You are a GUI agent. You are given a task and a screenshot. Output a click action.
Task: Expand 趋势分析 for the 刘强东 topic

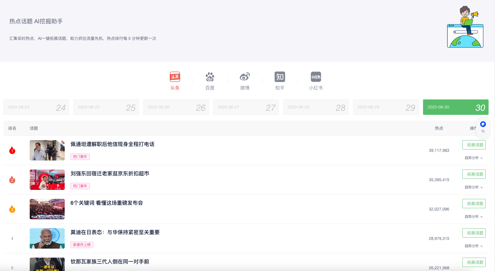[x=473, y=187]
